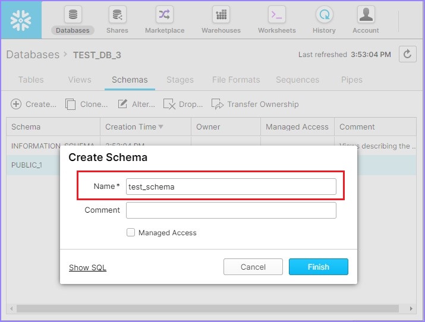Click the refresh icon beside Last refreshed
This screenshot has height=322, width=425.
tap(407, 54)
